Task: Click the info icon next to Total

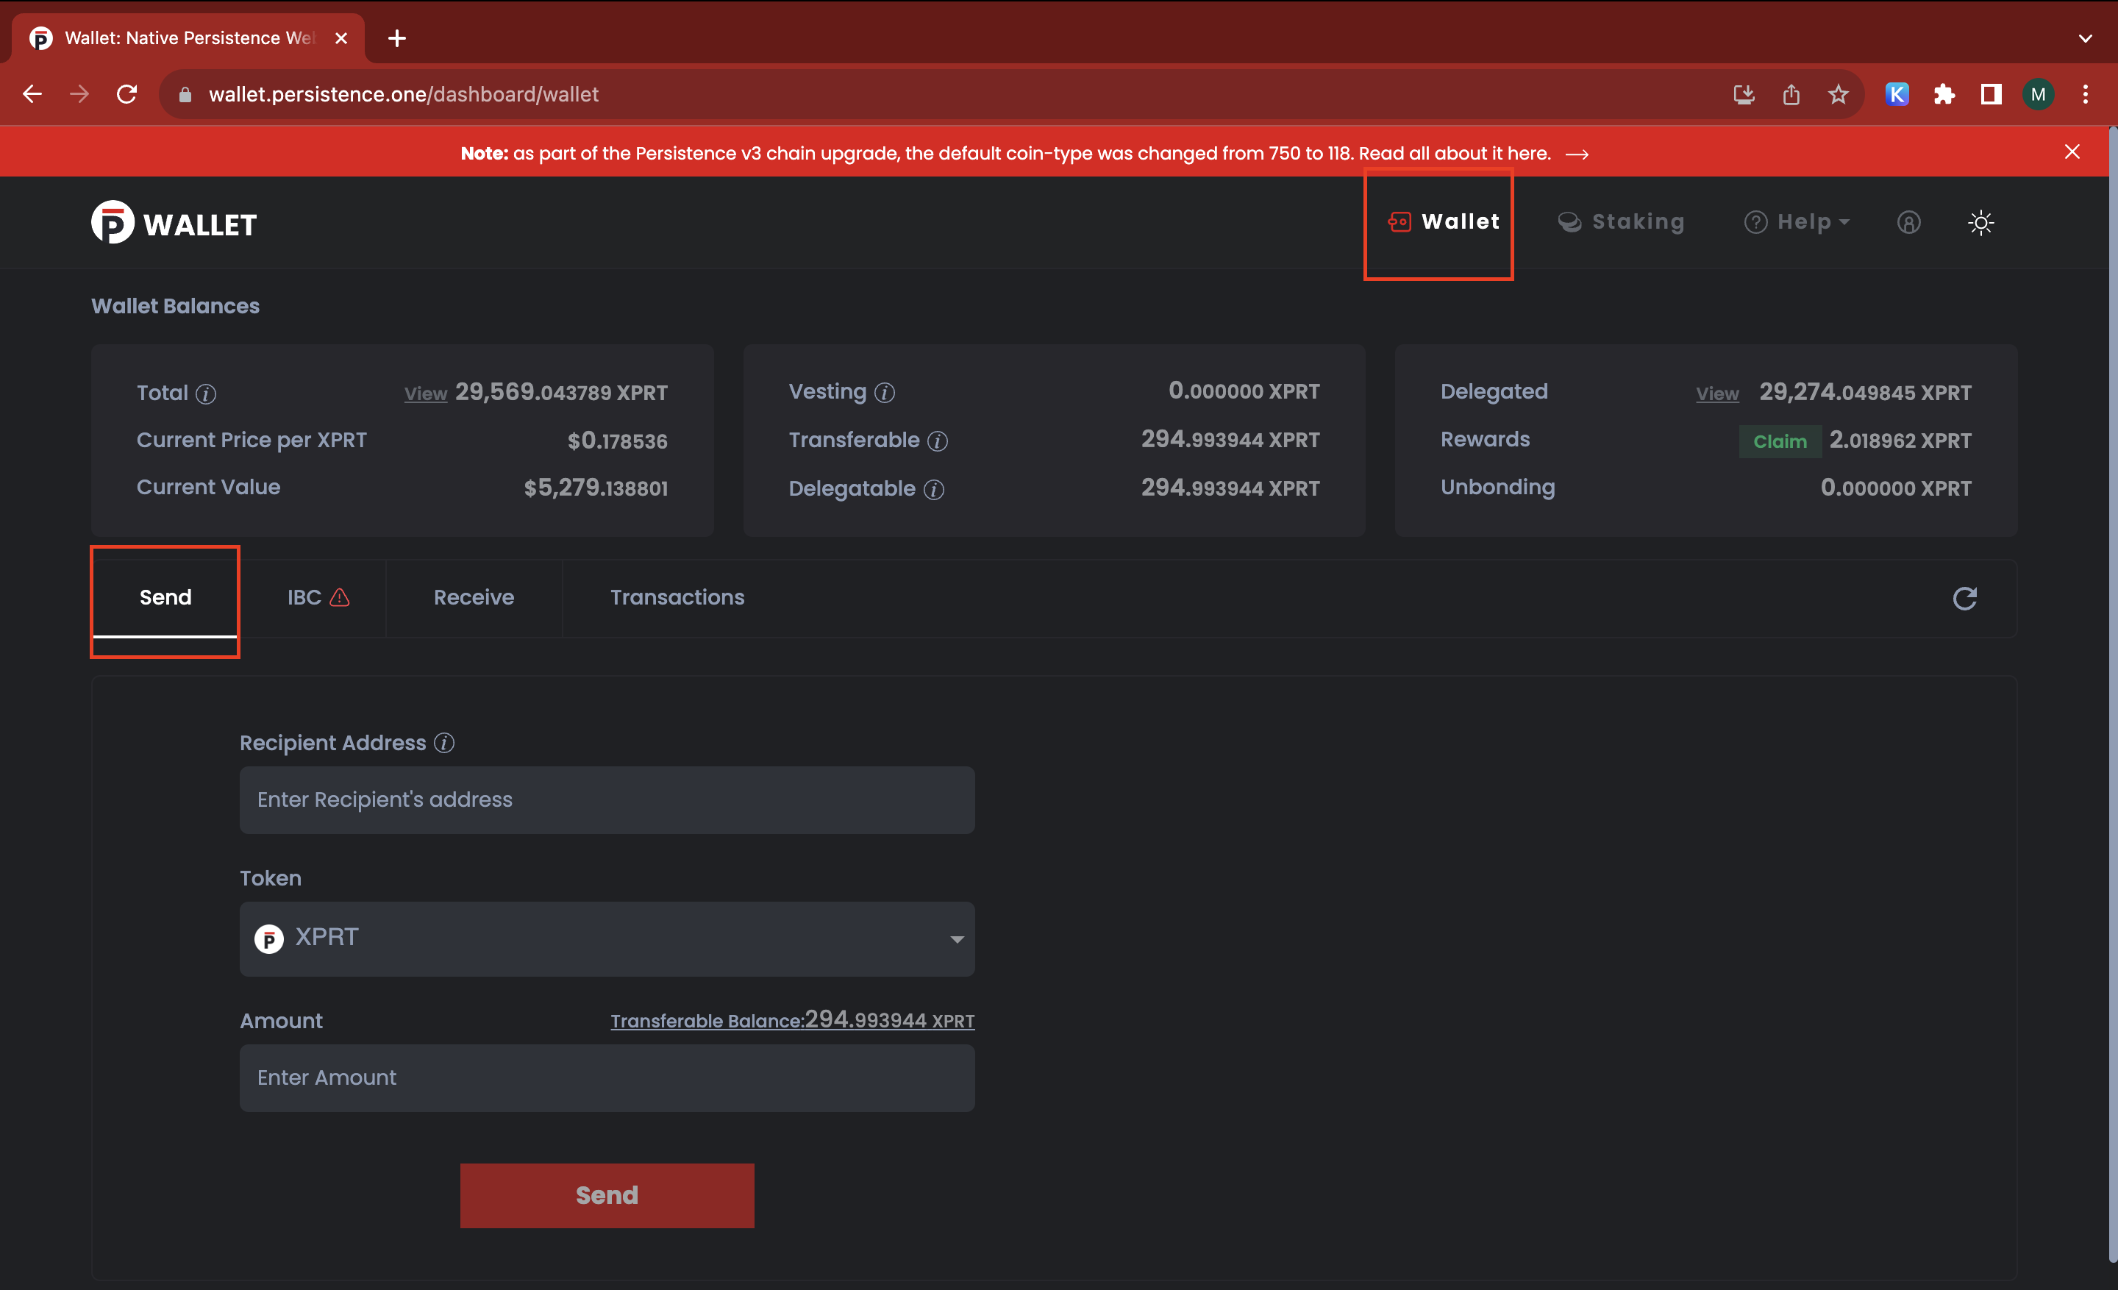Action: tap(205, 393)
